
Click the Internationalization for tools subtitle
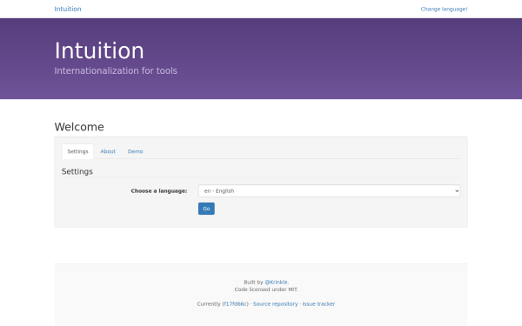(x=116, y=70)
